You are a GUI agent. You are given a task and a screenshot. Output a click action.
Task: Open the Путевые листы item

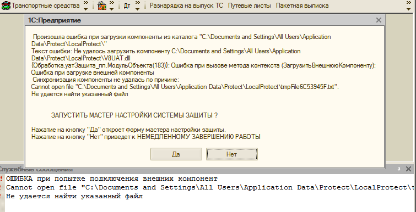coord(250,5)
